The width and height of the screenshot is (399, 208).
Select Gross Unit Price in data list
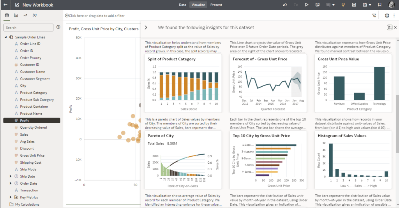[x=32, y=156]
